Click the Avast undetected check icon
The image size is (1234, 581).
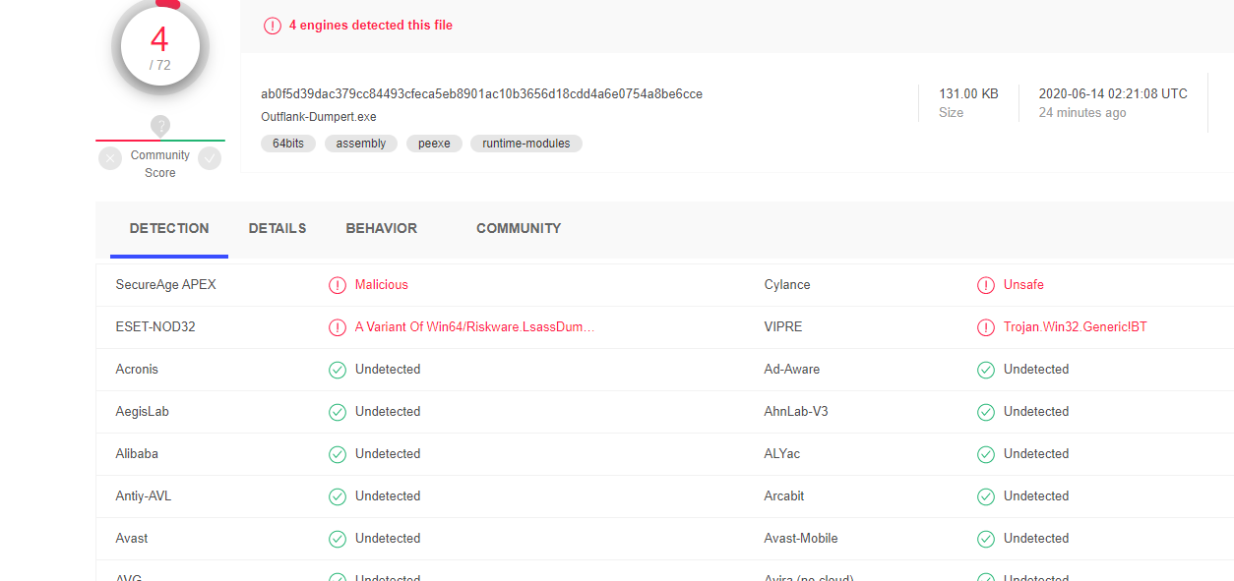(338, 539)
